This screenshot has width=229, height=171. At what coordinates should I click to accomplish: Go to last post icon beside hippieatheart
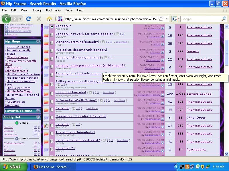point(163,135)
